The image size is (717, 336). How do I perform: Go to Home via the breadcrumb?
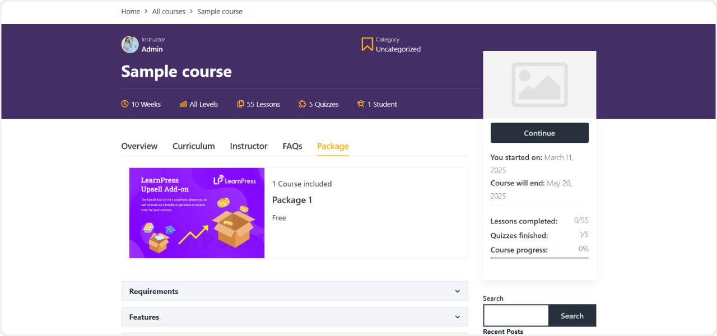point(131,11)
